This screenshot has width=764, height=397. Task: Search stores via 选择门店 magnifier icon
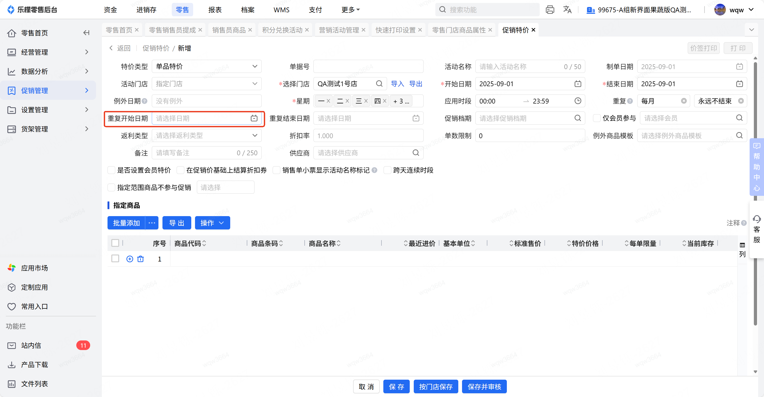[379, 84]
